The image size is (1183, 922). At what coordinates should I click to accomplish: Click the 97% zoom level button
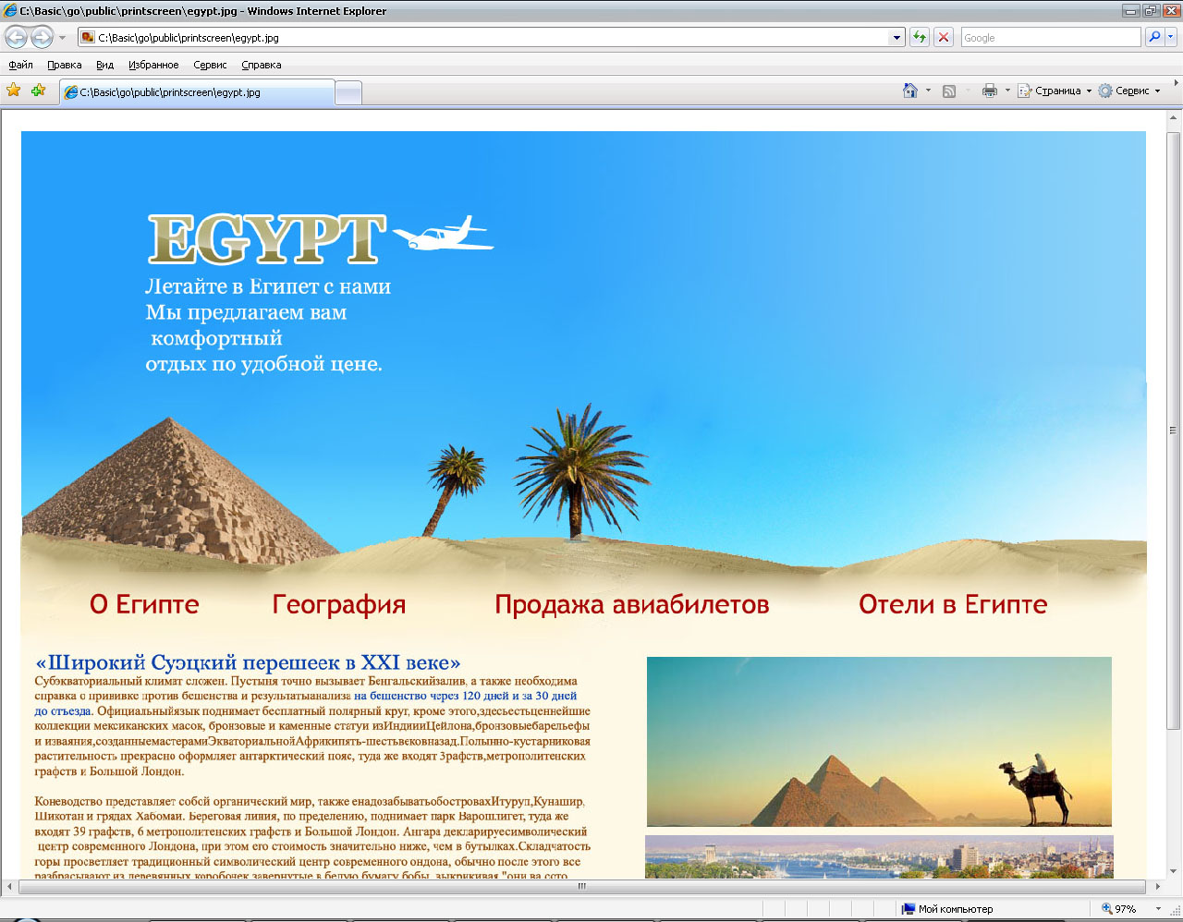(1119, 909)
